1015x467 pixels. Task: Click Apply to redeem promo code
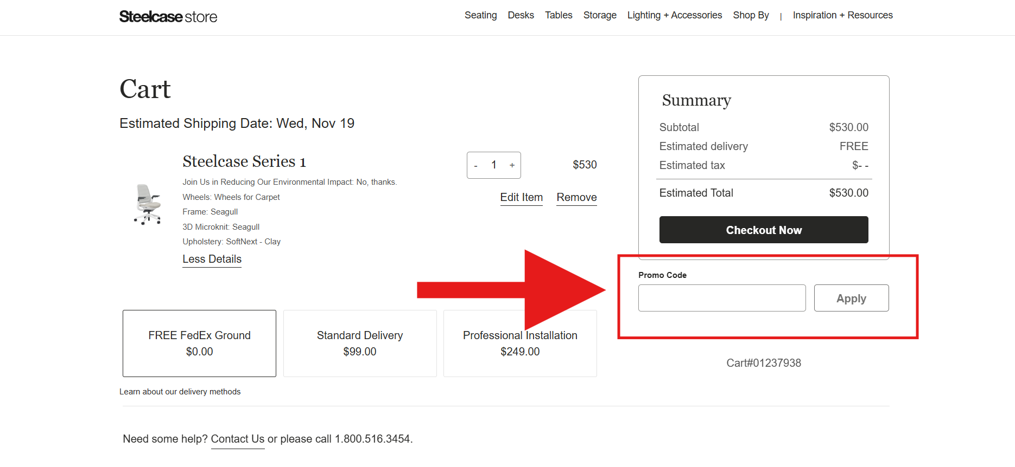click(x=851, y=298)
